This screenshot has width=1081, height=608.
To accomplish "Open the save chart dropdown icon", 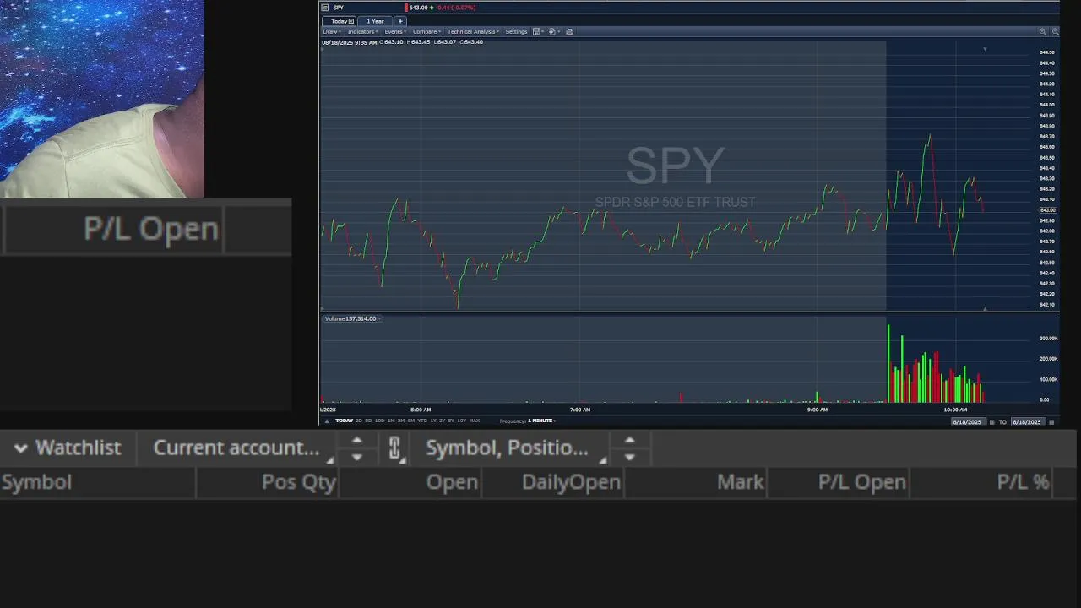I will 538,32.
